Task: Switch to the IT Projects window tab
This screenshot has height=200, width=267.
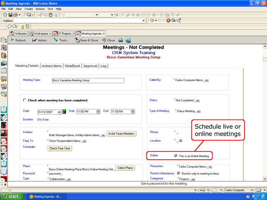Action: (x=65, y=34)
